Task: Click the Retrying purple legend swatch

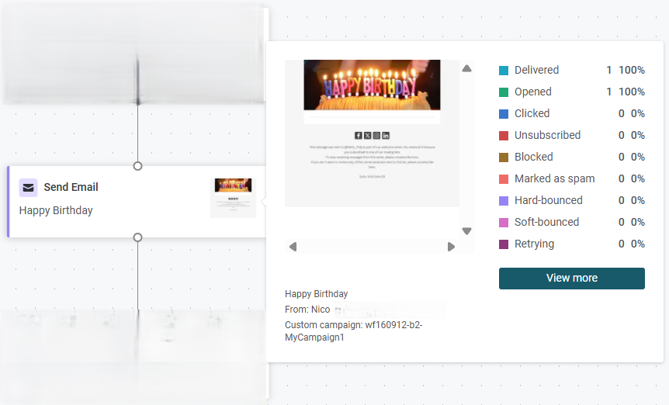Action: tap(504, 244)
